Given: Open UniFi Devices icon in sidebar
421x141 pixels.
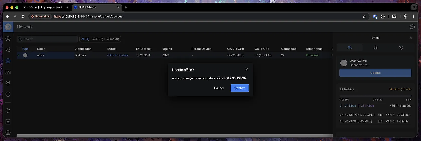Looking at the screenshot, I should pyautogui.click(x=8, y=61).
